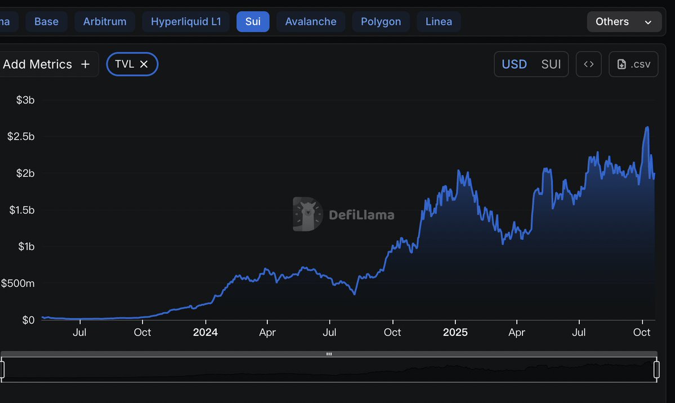Download the chart data as .csv
This screenshot has width=675, height=403.
[633, 64]
